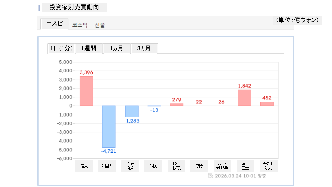
Task: Choose the 3ヵ月 period tab
Action: pyautogui.click(x=144, y=48)
